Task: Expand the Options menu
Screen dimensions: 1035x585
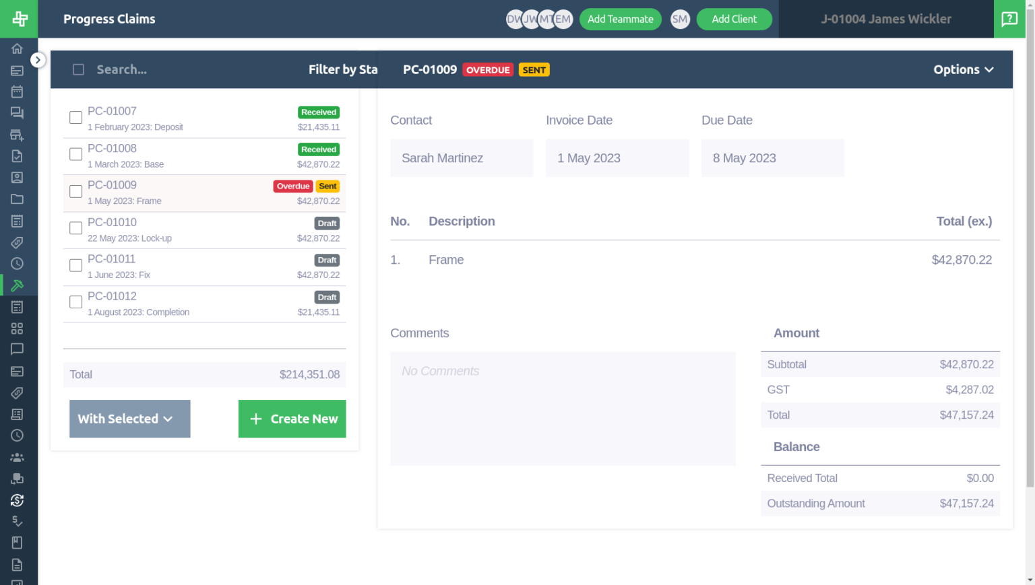Action: (963, 69)
